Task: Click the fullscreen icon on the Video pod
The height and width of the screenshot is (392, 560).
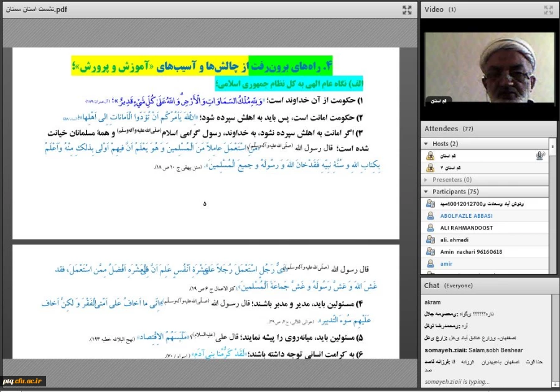Action: 548,9
